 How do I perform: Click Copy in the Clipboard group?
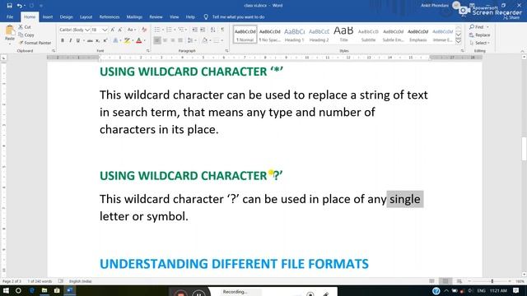coord(26,35)
